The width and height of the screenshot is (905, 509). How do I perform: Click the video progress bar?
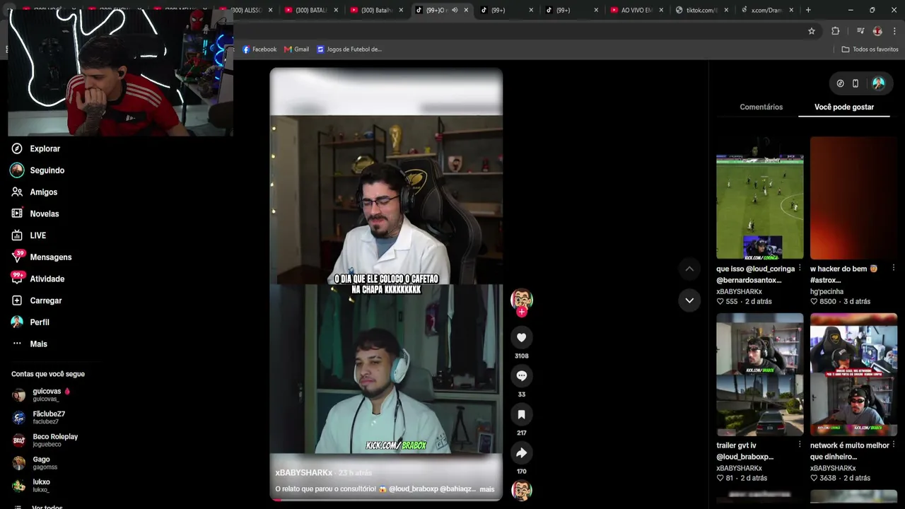[386, 500]
